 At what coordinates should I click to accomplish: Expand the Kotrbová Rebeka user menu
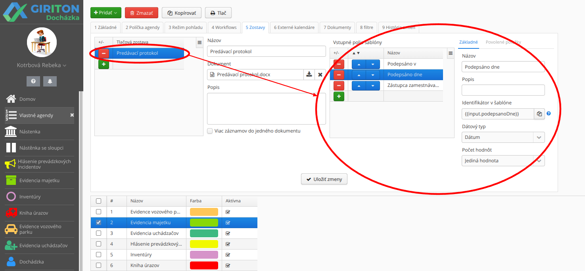point(42,65)
